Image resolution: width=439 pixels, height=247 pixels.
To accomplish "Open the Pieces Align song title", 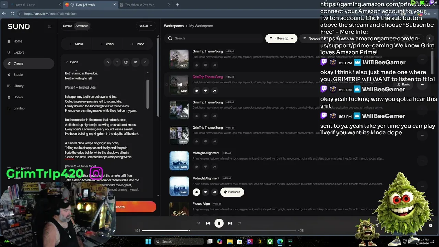I will (201, 204).
